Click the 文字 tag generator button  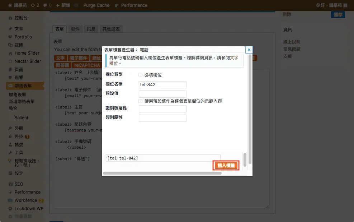point(60,58)
